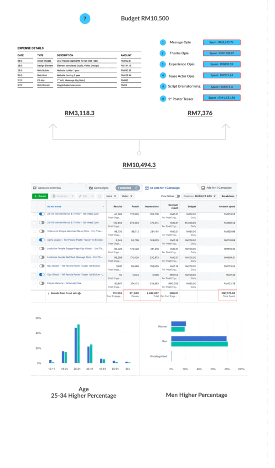The height and width of the screenshot is (468, 275).
Task: Toggle the View Setup switch
Action: pyautogui.click(x=177, y=196)
